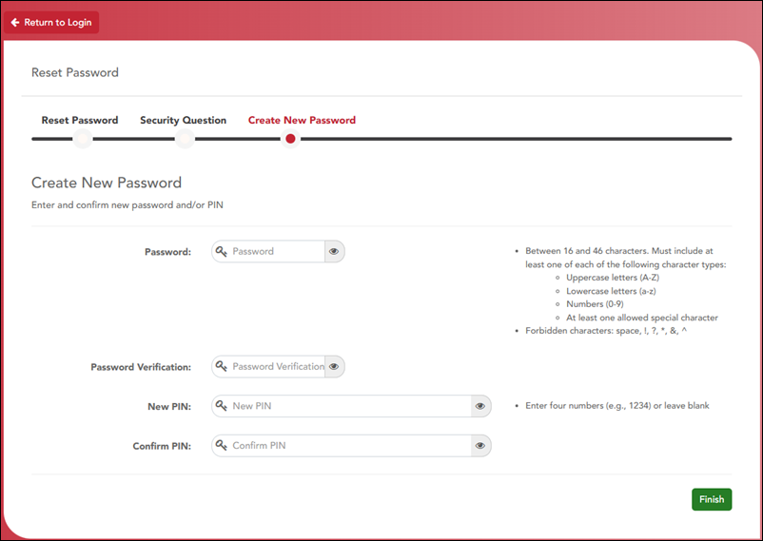This screenshot has height=541, width=763.
Task: Click the Reset Password step circle marker
Action: [83, 139]
